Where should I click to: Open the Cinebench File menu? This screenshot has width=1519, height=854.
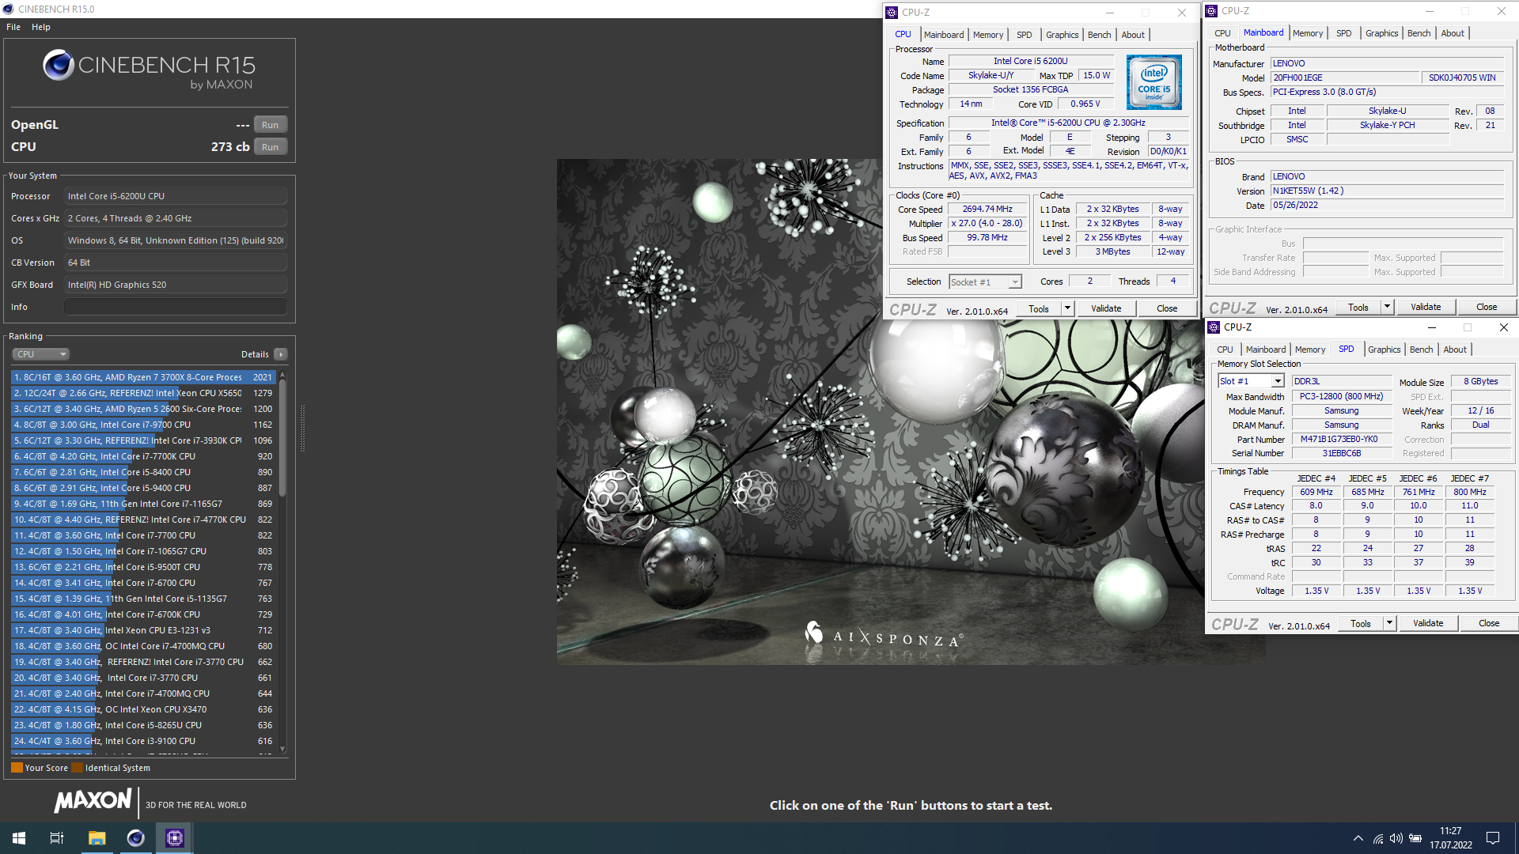click(x=13, y=27)
